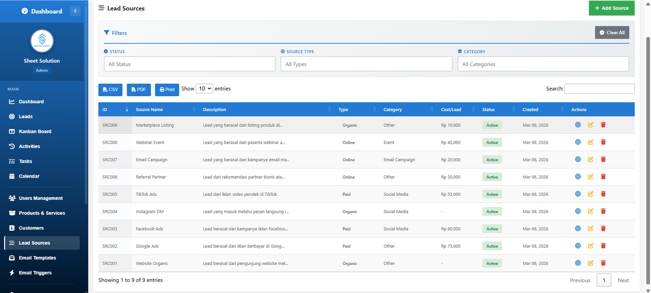This screenshot has width=651, height=293.
Task: Change the show entries count dropdown
Action: tap(204, 89)
